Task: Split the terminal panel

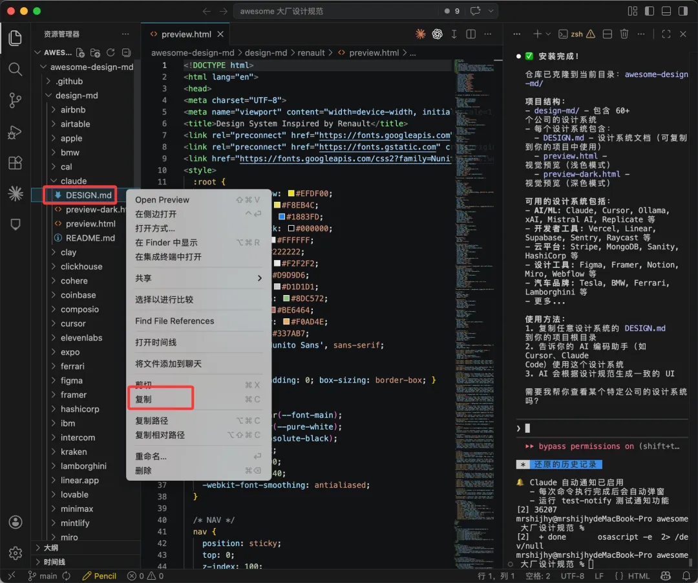Action: point(607,34)
